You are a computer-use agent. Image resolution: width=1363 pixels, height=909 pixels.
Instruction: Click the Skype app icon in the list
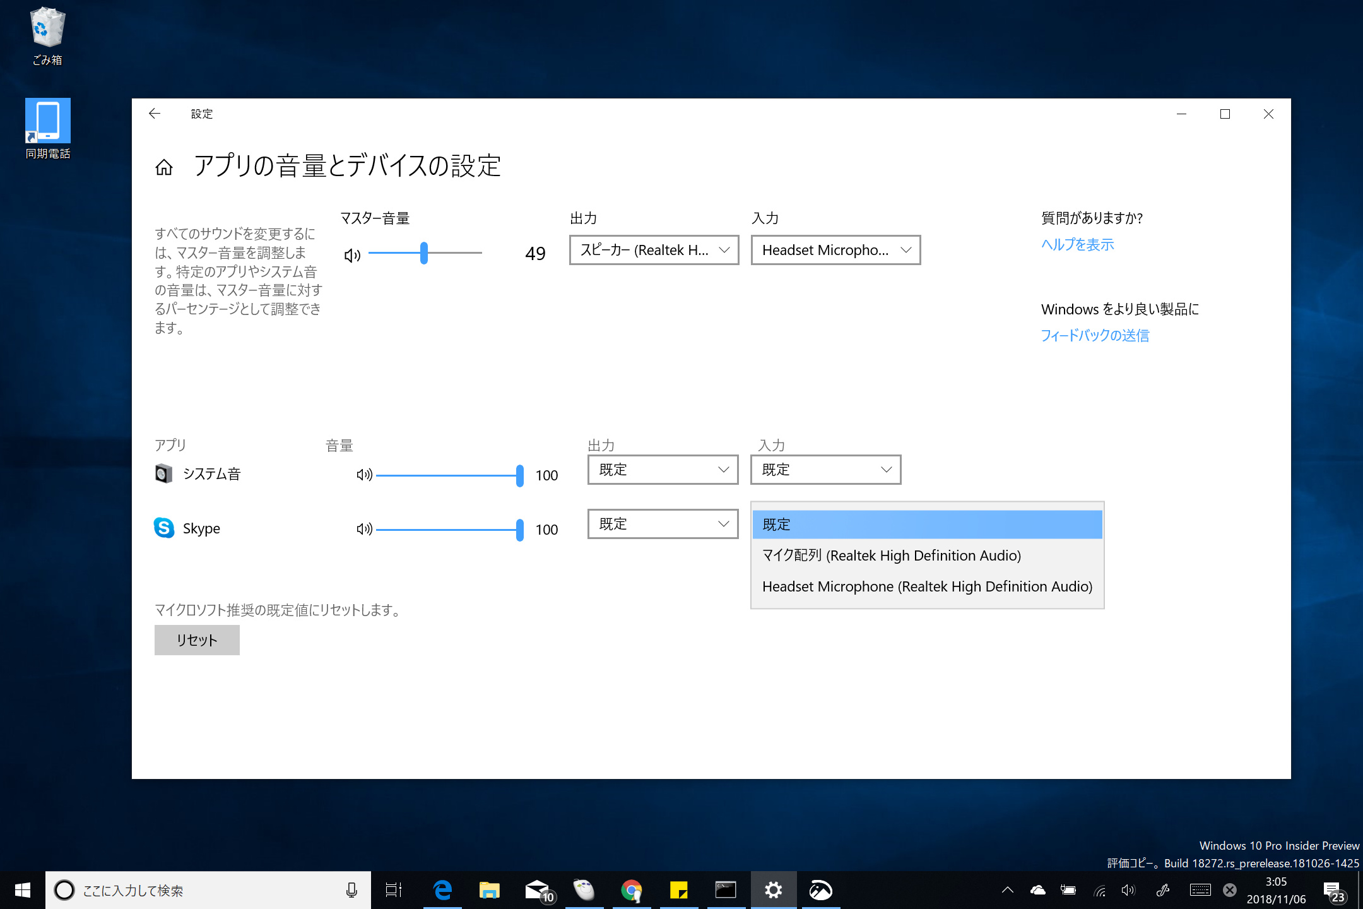[163, 528]
